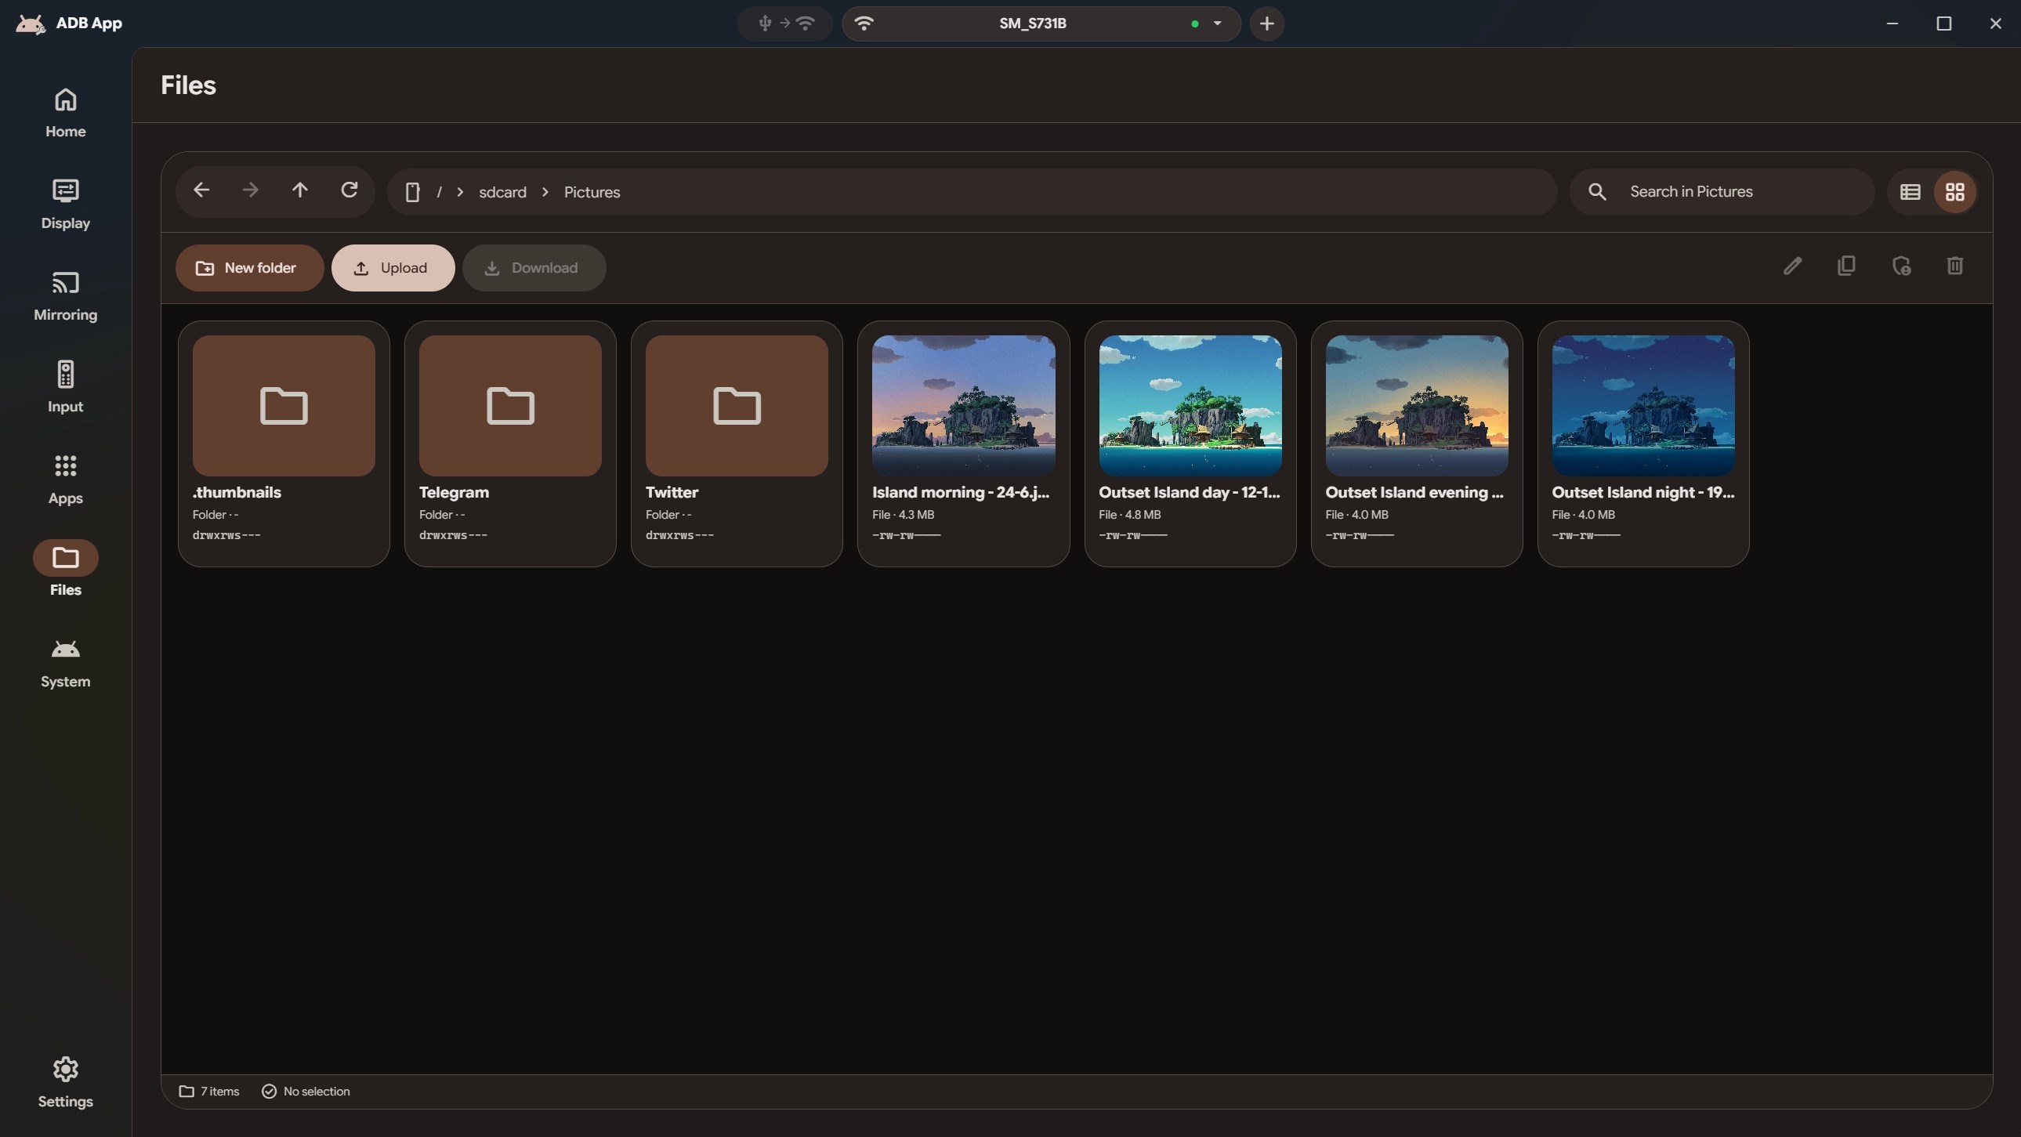2021x1137 pixels.
Task: Click the copy files icon
Action: (x=1847, y=266)
